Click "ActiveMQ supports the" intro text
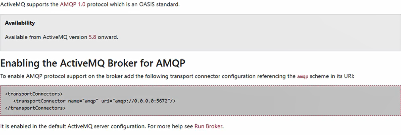Screen dimensions: 401x135 click(x=29, y=5)
